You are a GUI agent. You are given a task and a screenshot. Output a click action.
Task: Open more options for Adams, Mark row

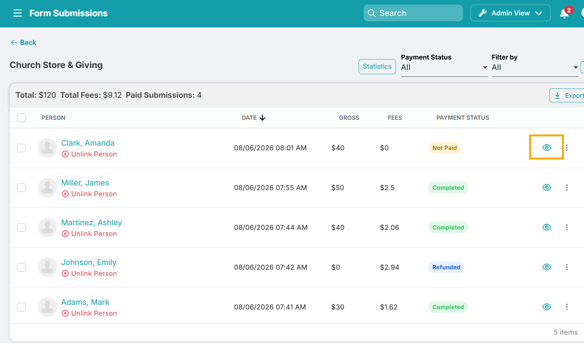pos(567,307)
